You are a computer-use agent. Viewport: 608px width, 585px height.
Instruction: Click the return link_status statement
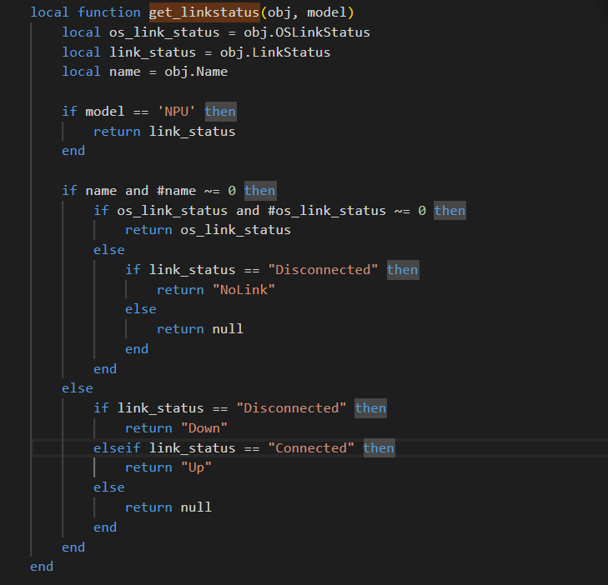pos(164,131)
